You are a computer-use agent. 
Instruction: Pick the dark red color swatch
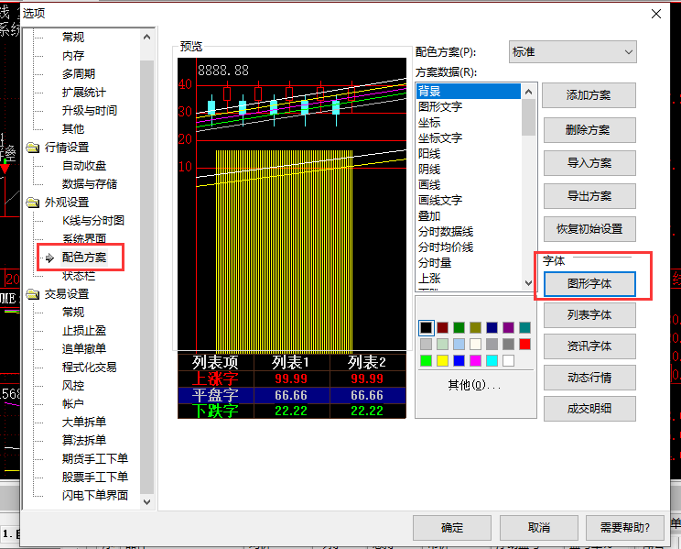click(x=443, y=328)
